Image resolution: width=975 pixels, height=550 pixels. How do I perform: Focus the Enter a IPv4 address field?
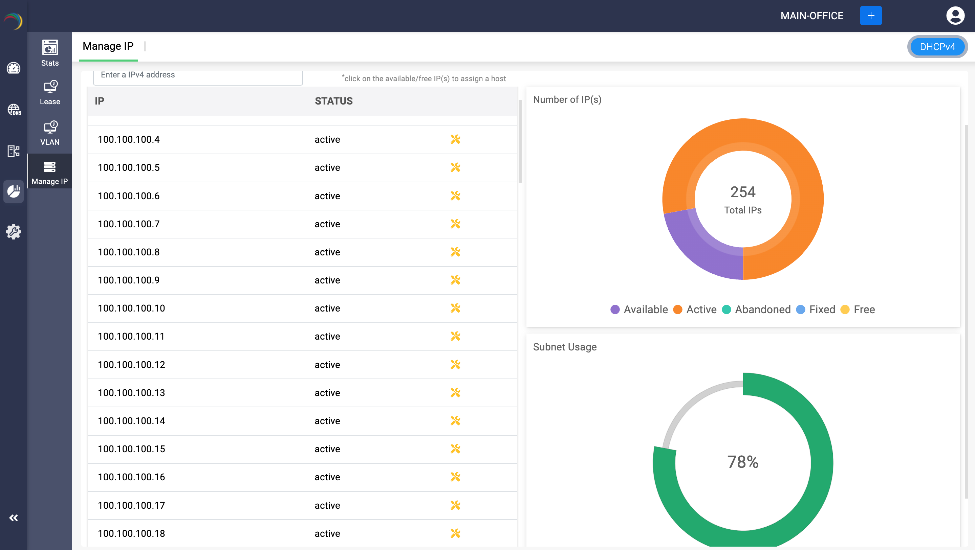click(198, 75)
